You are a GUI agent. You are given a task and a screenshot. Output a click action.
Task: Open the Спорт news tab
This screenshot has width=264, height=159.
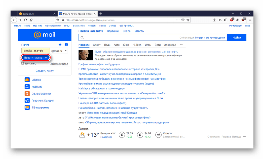click(97, 45)
